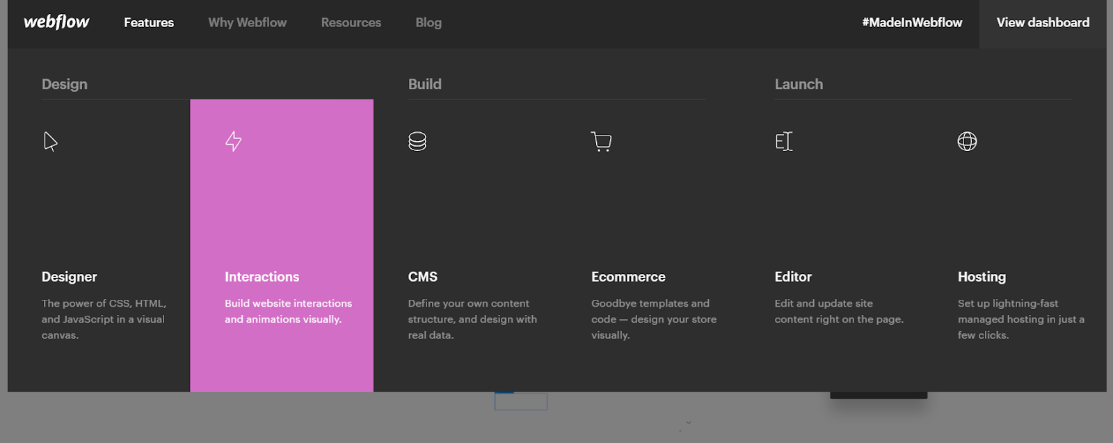Click 'Set up lightning-fast' hosting description

(x=1021, y=319)
